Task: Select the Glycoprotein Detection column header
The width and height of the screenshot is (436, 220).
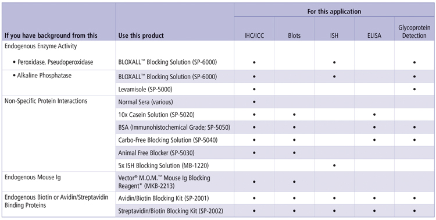Action: (414, 32)
